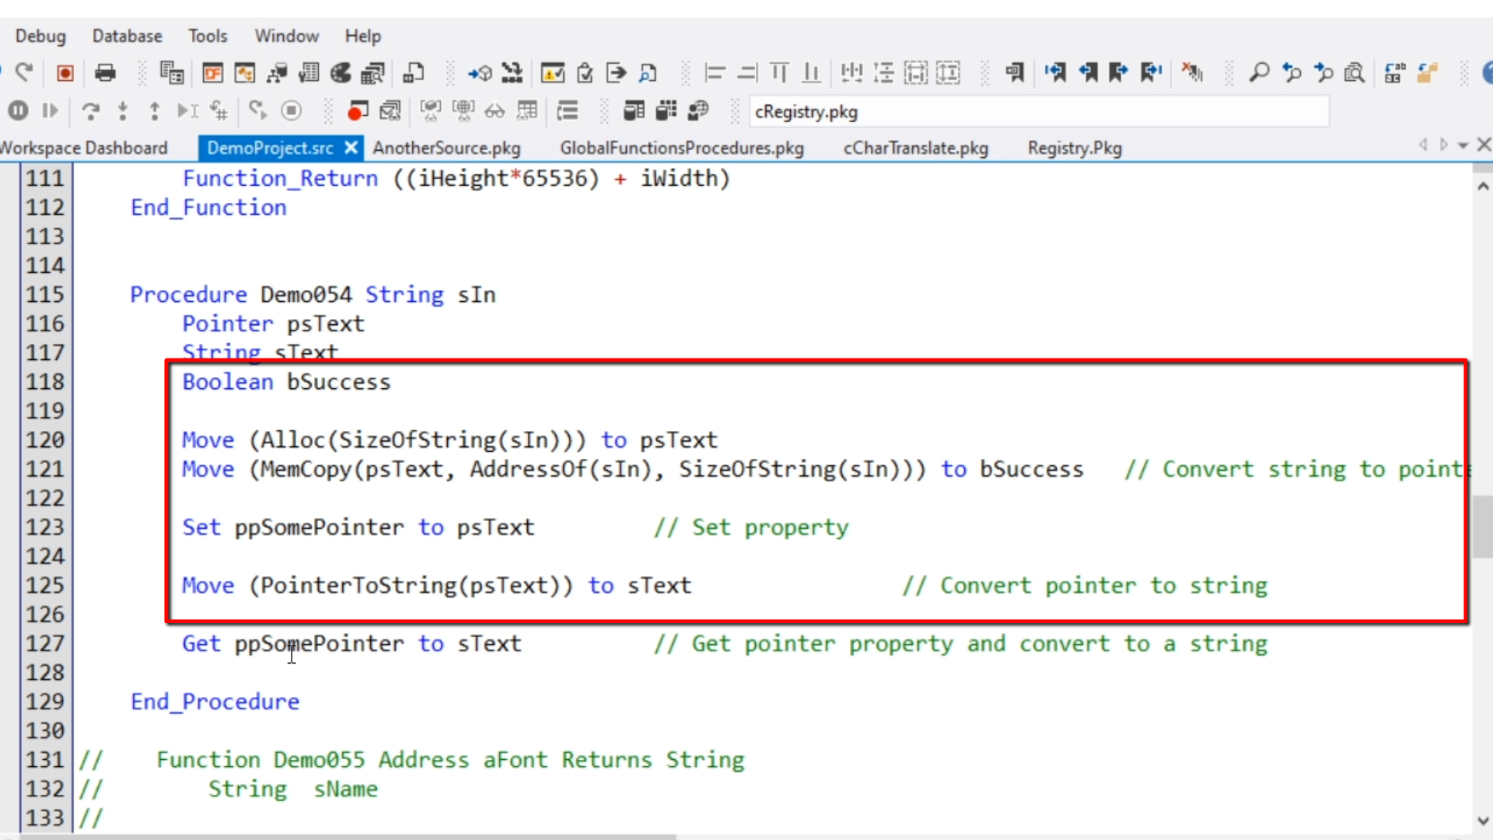Viewport: 1493px width, 840px height.
Task: Click the Align Lefts layout icon
Action: (714, 73)
